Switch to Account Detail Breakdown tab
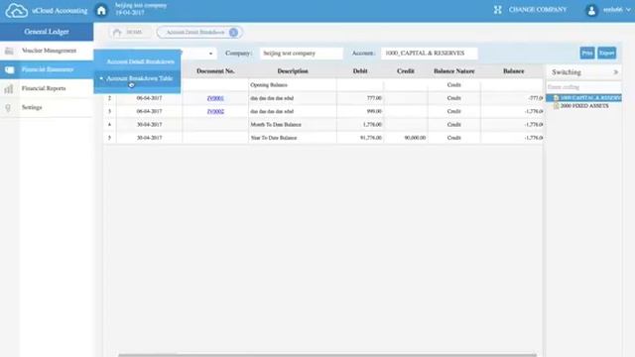 tap(199, 33)
